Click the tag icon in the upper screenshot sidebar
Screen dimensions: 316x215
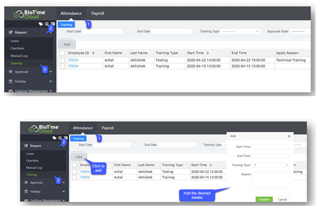(41, 23)
